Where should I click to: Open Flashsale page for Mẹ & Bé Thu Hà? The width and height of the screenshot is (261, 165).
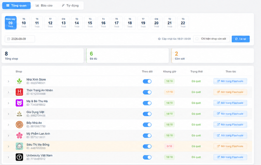pyautogui.click(x=230, y=103)
